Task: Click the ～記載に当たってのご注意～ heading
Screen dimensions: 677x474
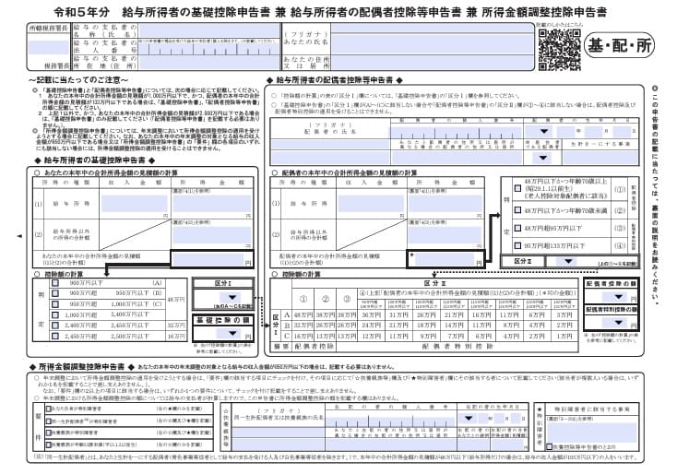Action: [x=78, y=80]
